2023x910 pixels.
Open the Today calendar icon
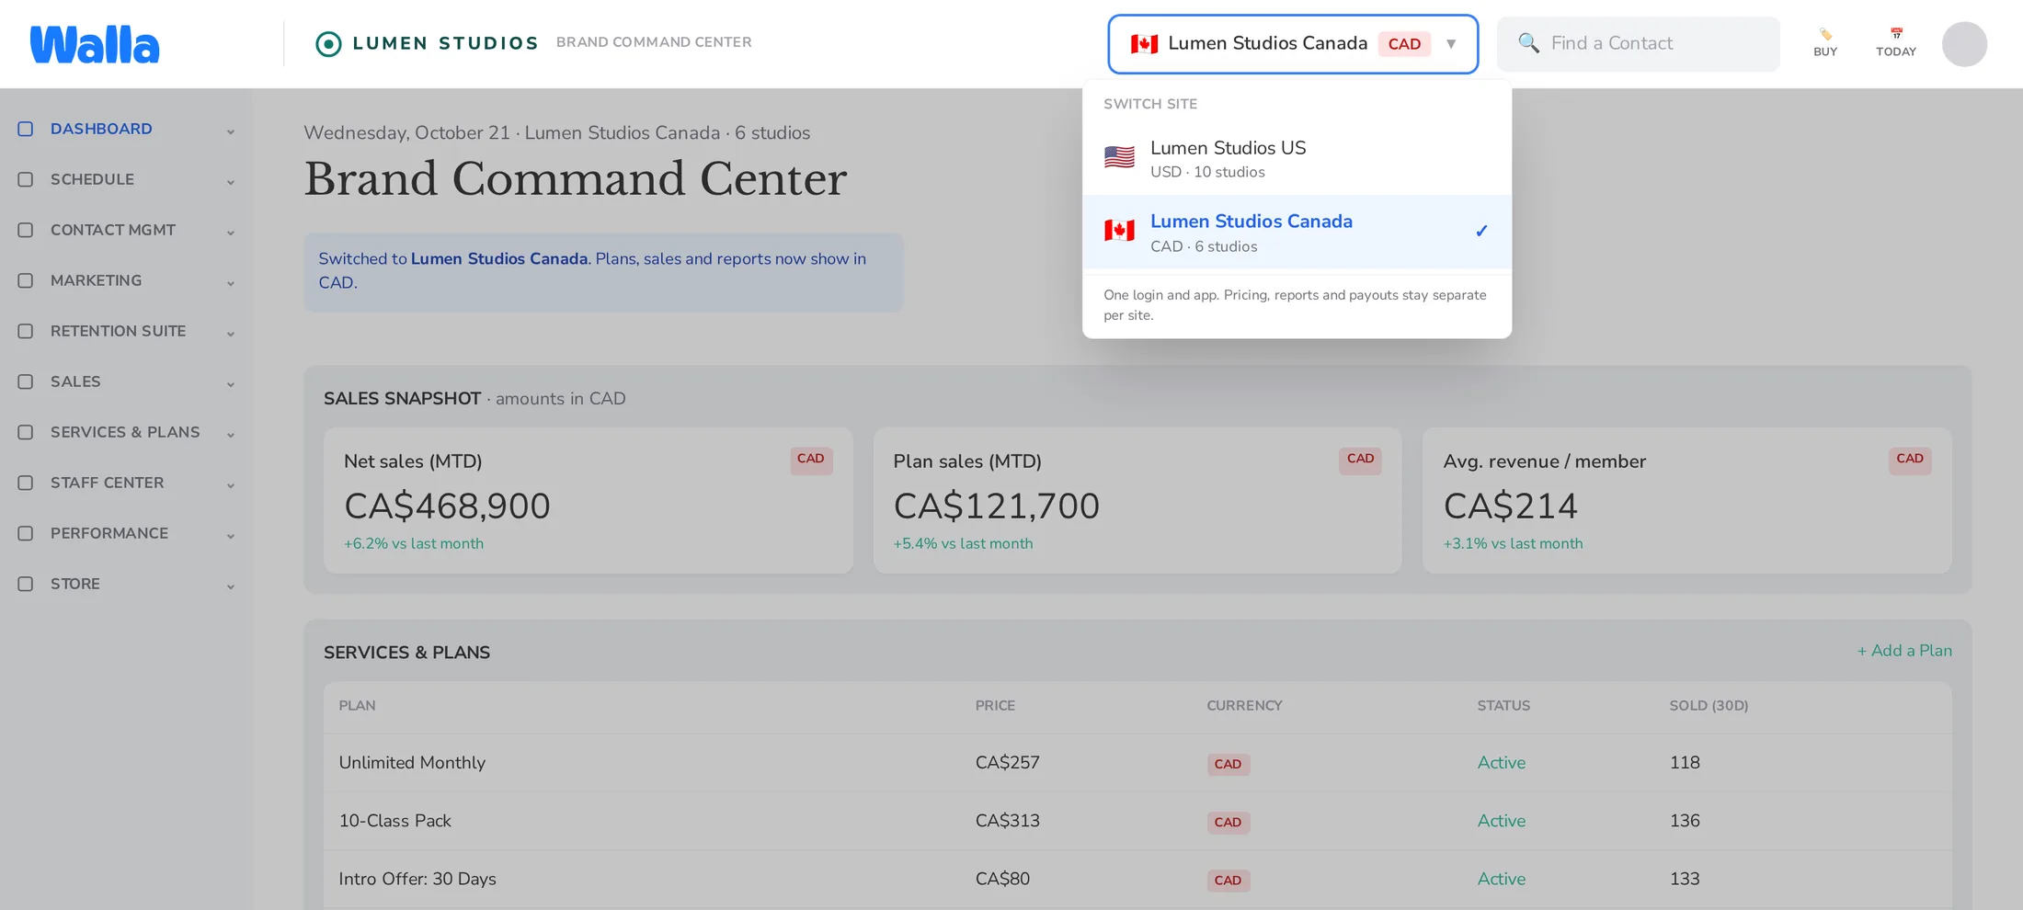coord(1896,34)
